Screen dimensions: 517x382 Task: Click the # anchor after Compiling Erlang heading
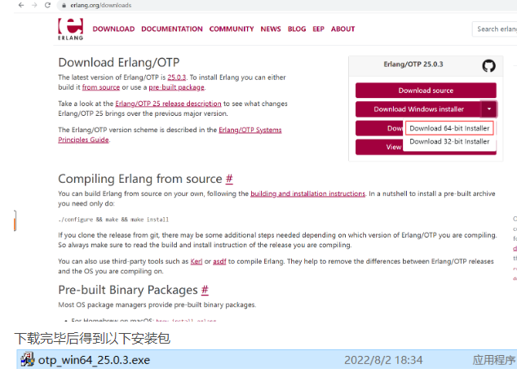tap(229, 179)
